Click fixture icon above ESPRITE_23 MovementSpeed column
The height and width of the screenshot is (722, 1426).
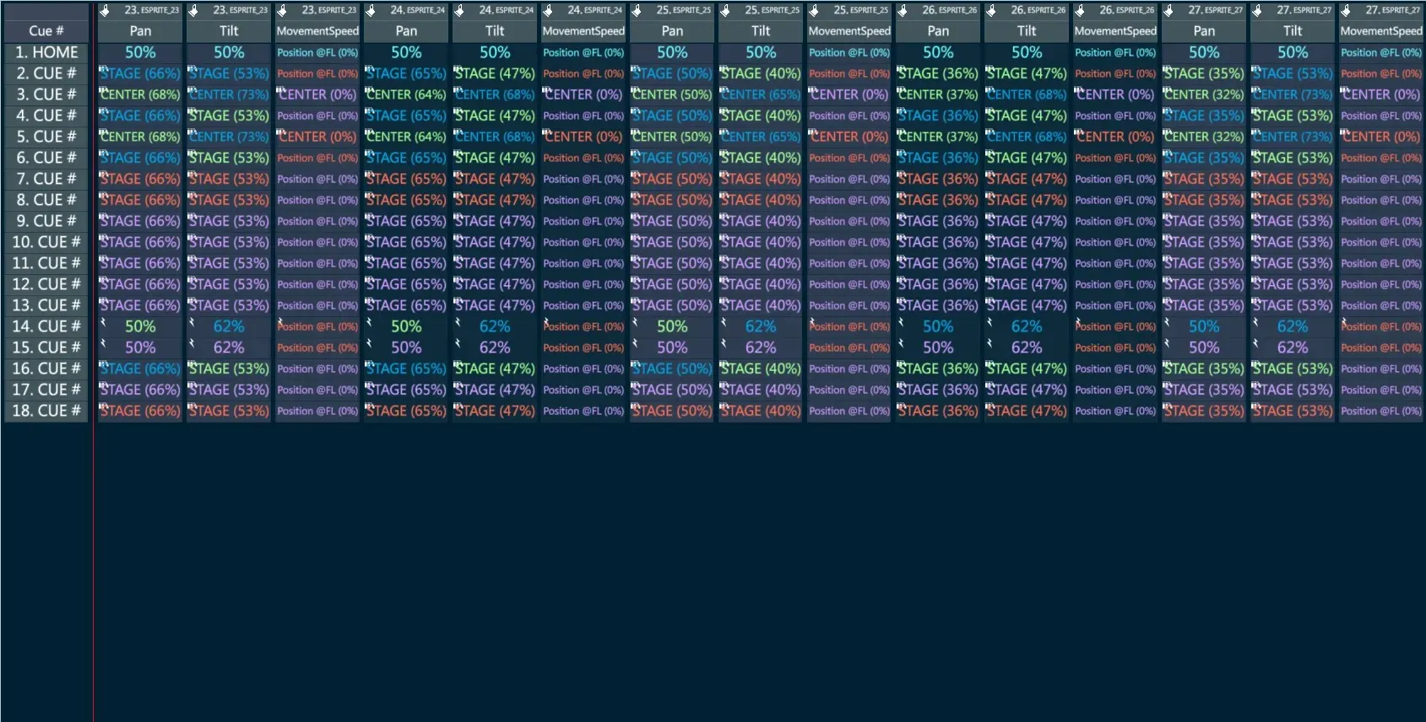282,11
